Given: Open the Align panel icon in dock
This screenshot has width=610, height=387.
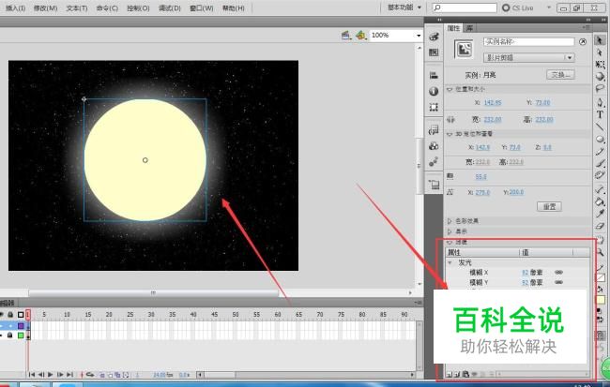Looking at the screenshot, I should pyautogui.click(x=434, y=75).
